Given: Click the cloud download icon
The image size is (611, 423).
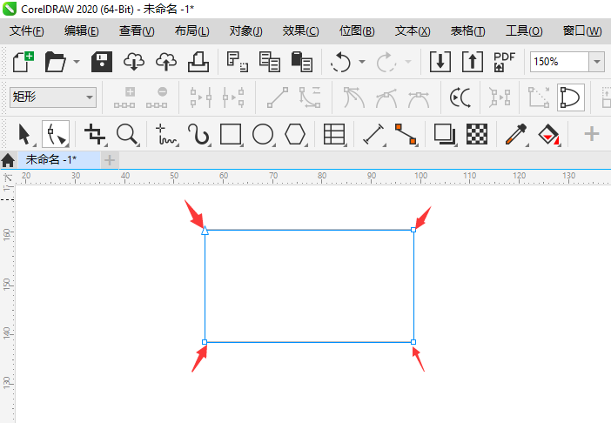Looking at the screenshot, I should click(x=134, y=62).
